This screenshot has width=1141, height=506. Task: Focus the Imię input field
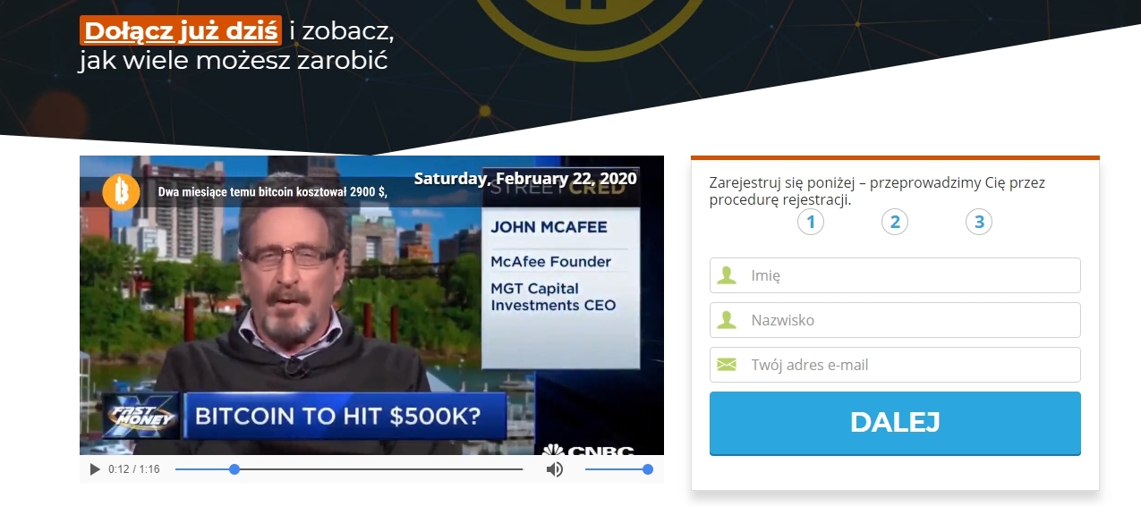coord(908,275)
